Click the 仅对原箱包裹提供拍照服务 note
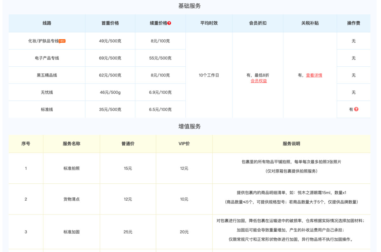The height and width of the screenshot is (252, 381). [x=291, y=171]
